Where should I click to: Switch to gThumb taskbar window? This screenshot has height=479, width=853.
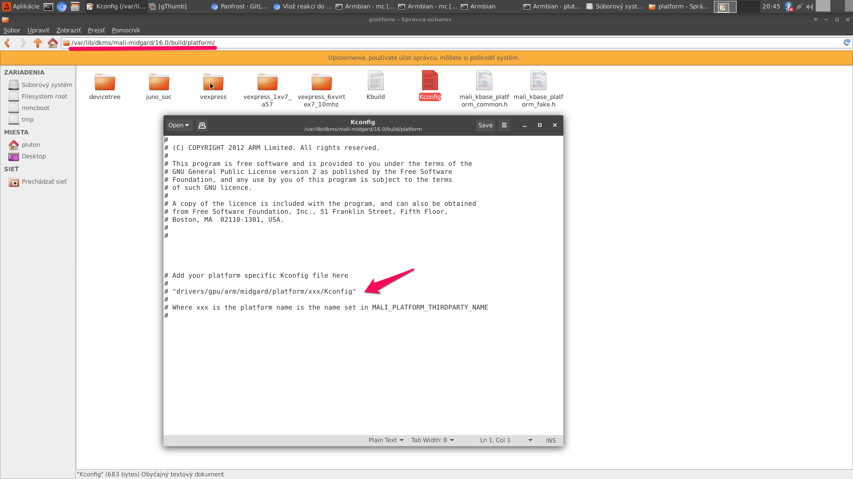pos(178,6)
